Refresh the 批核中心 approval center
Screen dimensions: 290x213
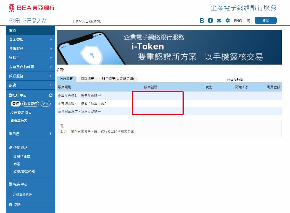pos(51,95)
